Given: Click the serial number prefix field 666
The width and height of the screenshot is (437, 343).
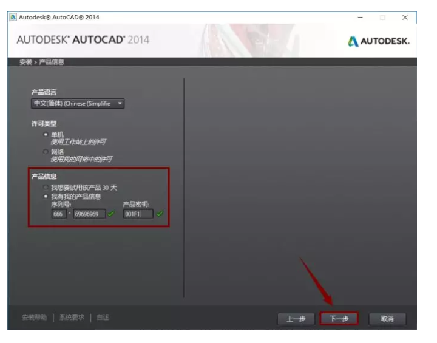Looking at the screenshot, I should 59,214.
